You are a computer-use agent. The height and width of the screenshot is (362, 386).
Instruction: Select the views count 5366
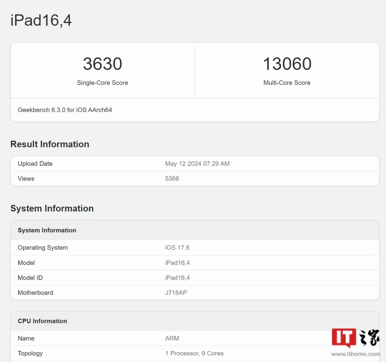pos(172,179)
